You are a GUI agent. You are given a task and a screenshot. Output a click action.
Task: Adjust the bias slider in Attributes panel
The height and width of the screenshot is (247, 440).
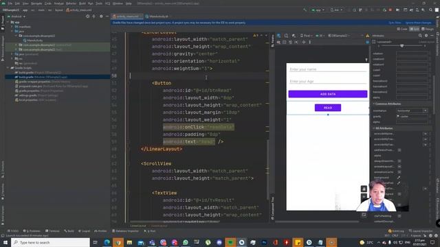[x=401, y=46]
